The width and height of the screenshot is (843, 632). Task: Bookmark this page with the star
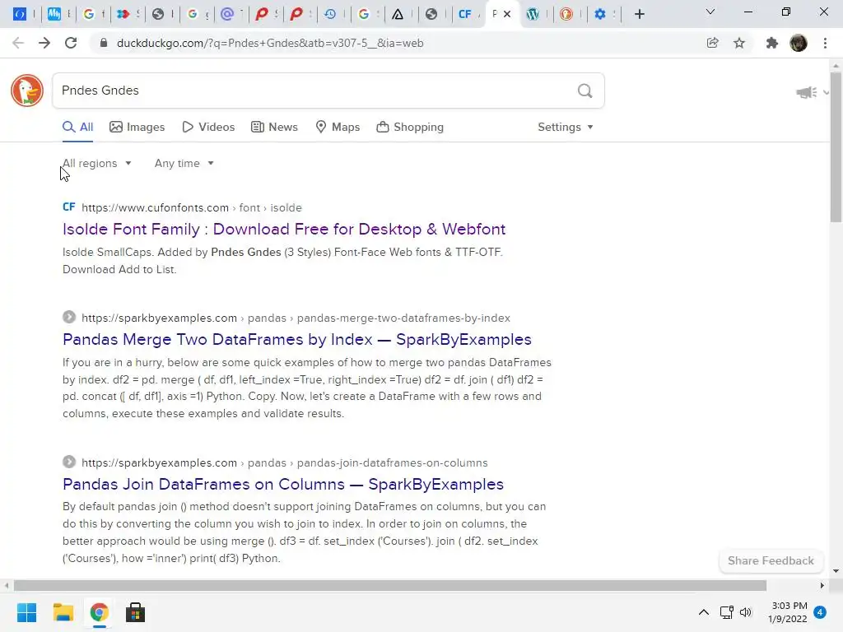pyautogui.click(x=739, y=43)
